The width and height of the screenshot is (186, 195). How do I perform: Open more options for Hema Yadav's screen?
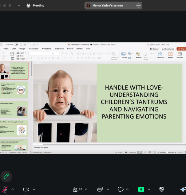click(x=138, y=6)
